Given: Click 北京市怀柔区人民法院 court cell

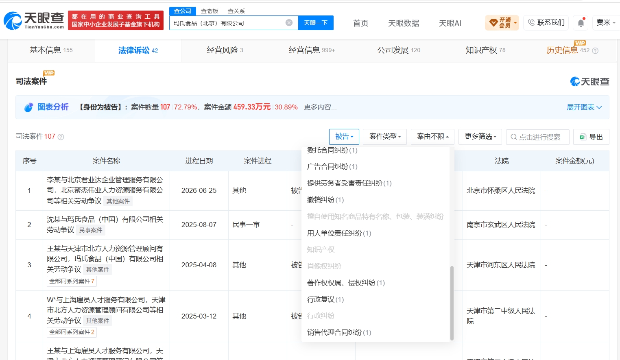Looking at the screenshot, I should click(x=501, y=190).
